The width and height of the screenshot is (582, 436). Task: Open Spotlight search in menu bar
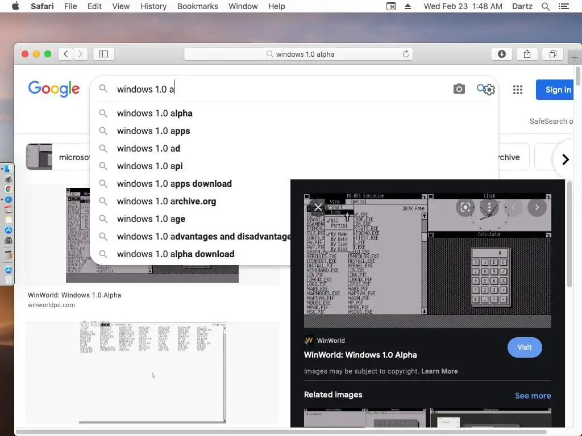(x=545, y=6)
